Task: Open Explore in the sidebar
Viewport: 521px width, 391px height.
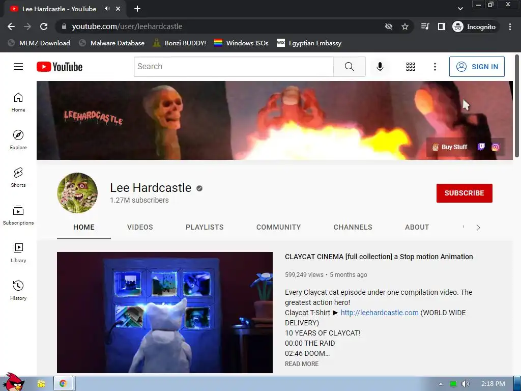Action: point(18,140)
